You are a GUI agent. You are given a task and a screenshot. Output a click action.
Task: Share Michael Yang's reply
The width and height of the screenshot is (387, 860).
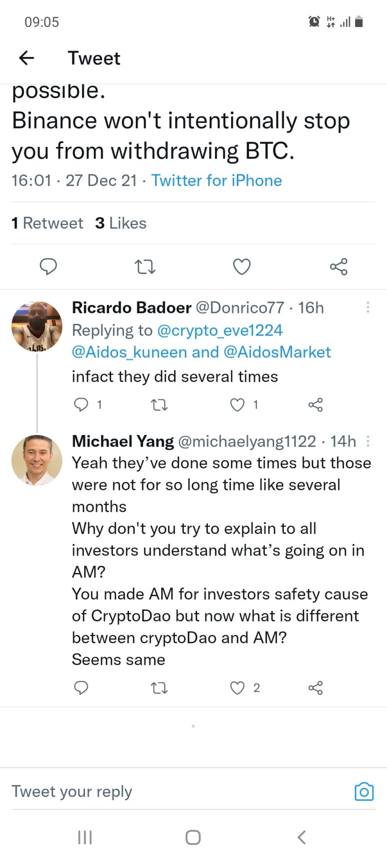[315, 688]
